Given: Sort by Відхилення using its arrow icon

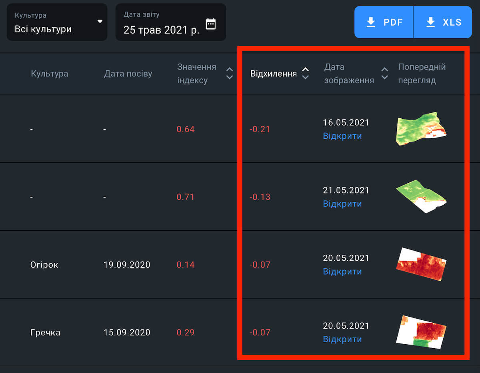Looking at the screenshot, I should pyautogui.click(x=305, y=74).
